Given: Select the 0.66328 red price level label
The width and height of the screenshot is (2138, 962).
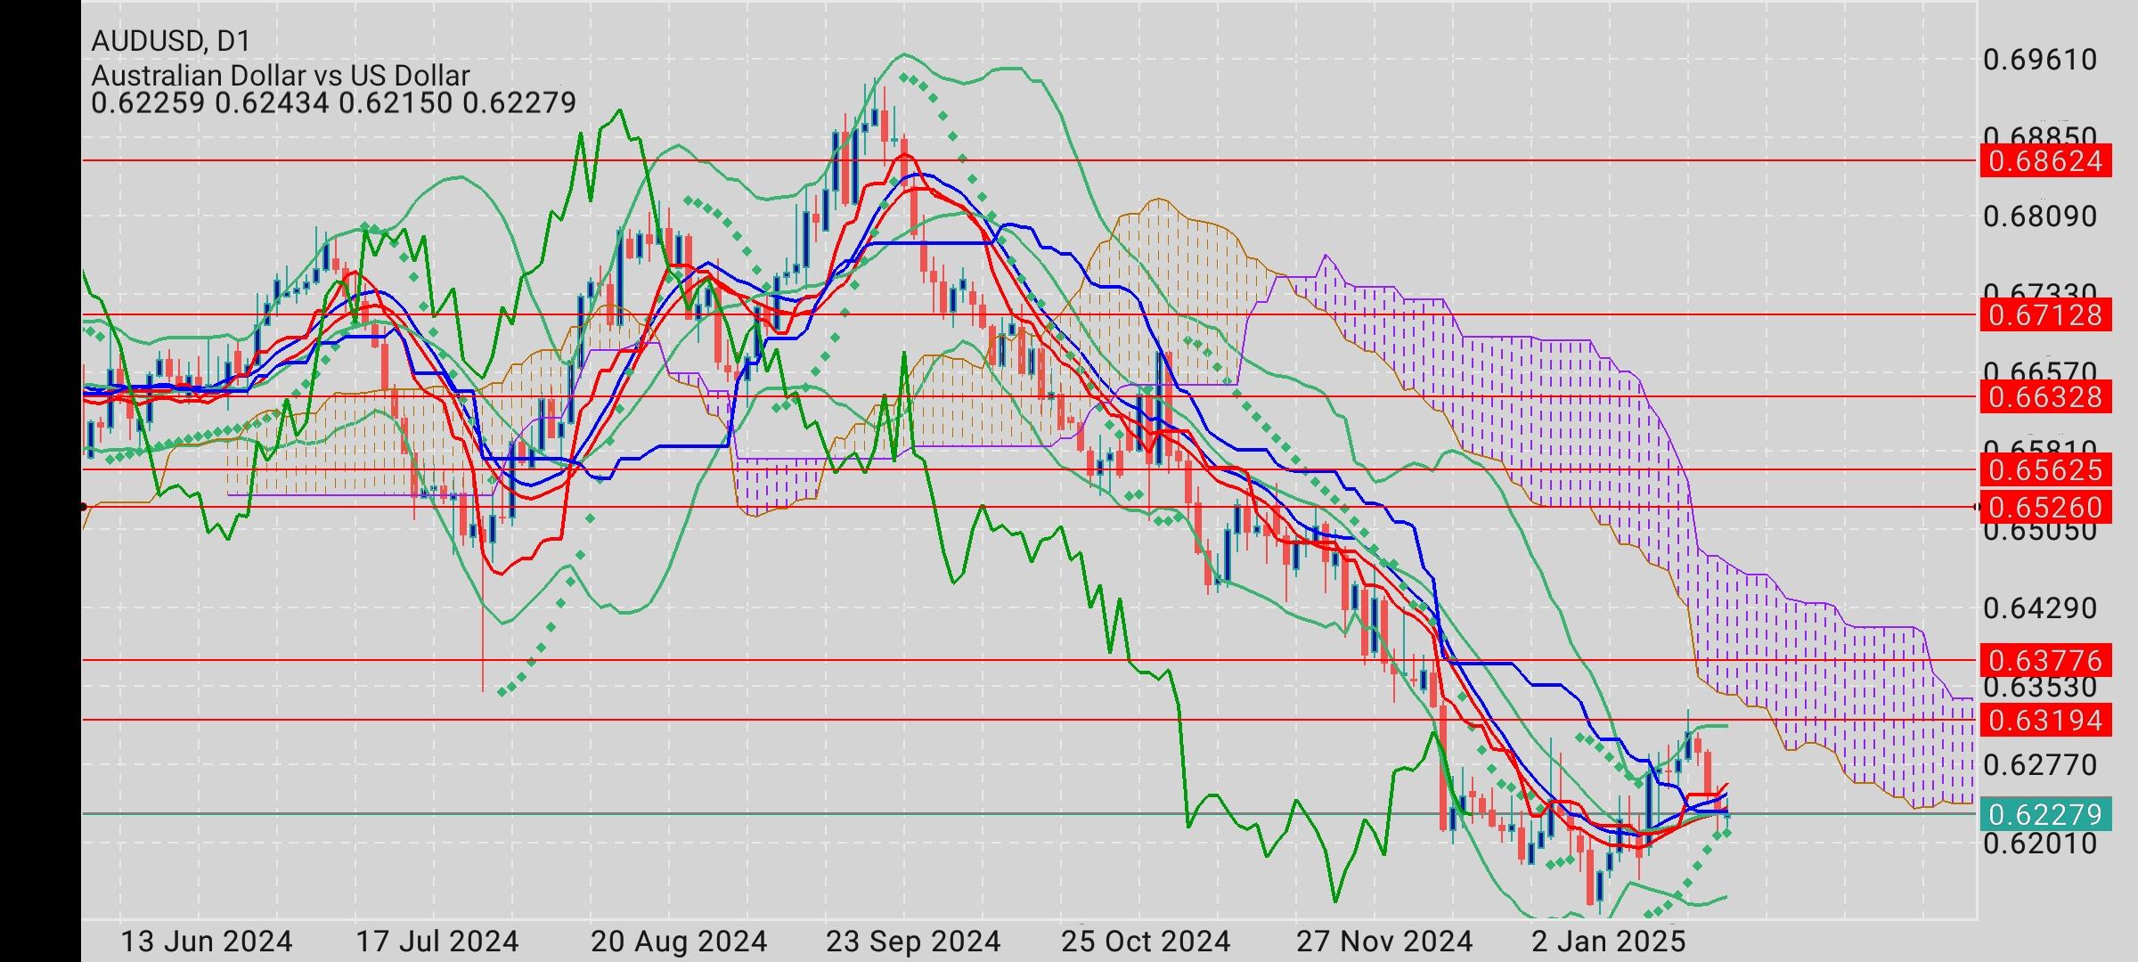Looking at the screenshot, I should (x=2045, y=396).
